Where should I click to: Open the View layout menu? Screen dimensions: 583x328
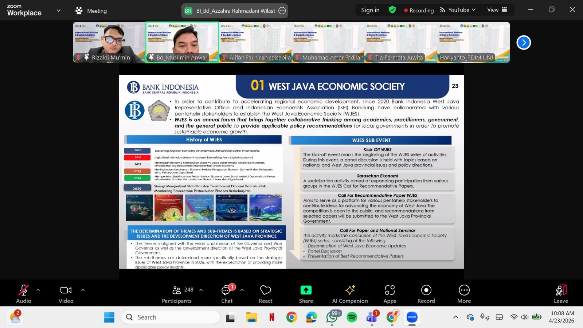[497, 10]
